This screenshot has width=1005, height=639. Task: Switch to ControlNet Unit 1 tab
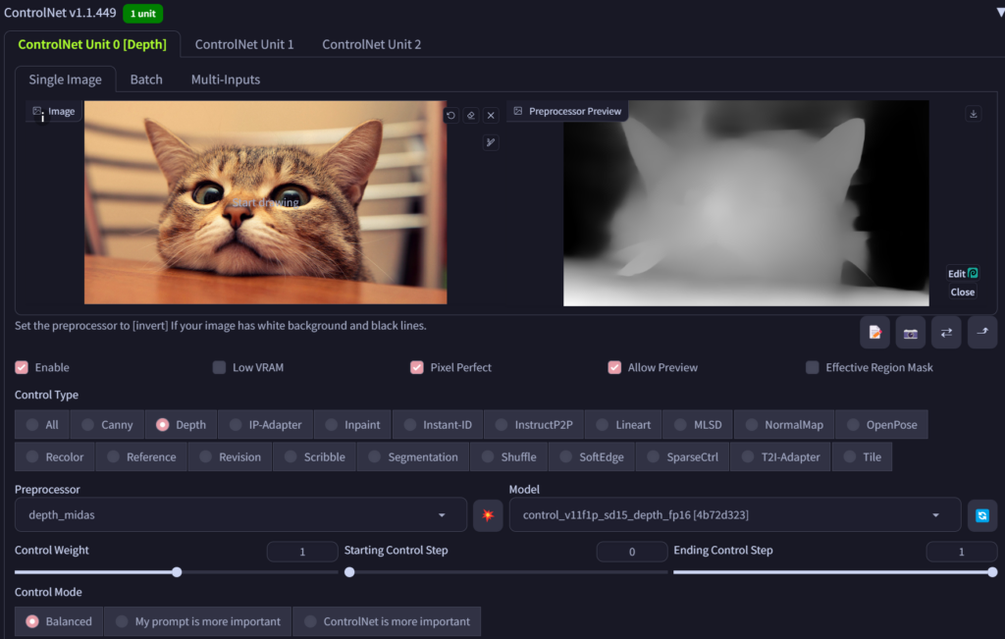244,44
